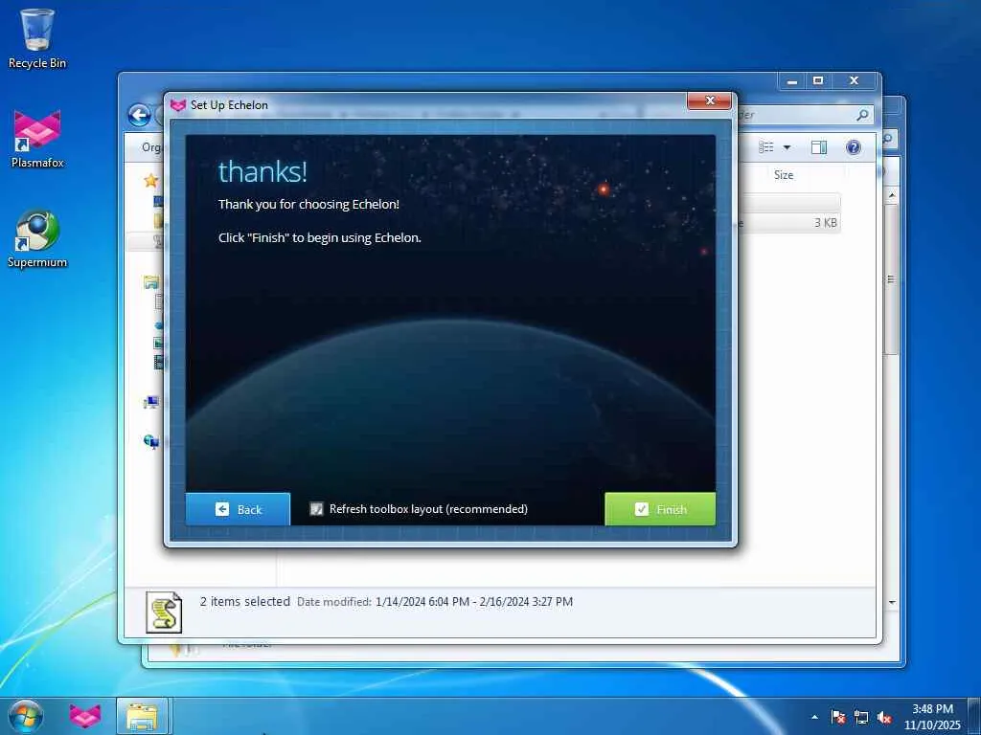981x735 pixels.
Task: Expand details pane down arrow
Action: (x=892, y=603)
